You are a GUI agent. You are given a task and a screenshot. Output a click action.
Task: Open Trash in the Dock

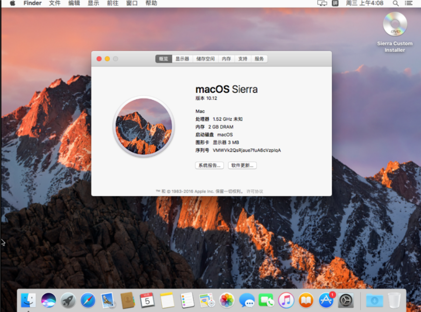[x=394, y=300]
